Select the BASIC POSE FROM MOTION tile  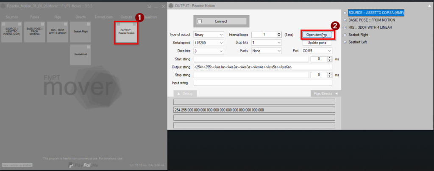[35, 32]
